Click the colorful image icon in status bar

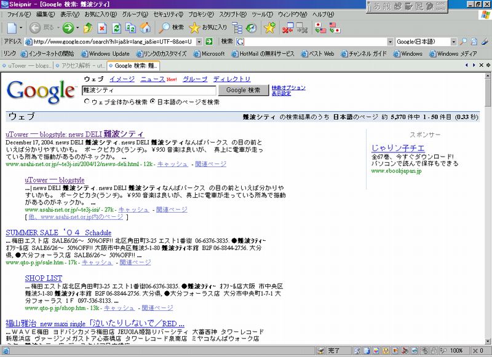[376, 351]
